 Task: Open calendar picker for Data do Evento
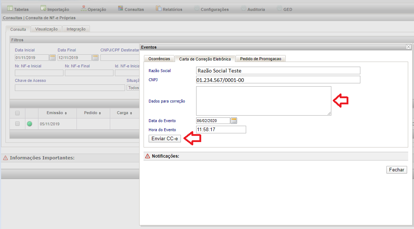[x=234, y=121]
